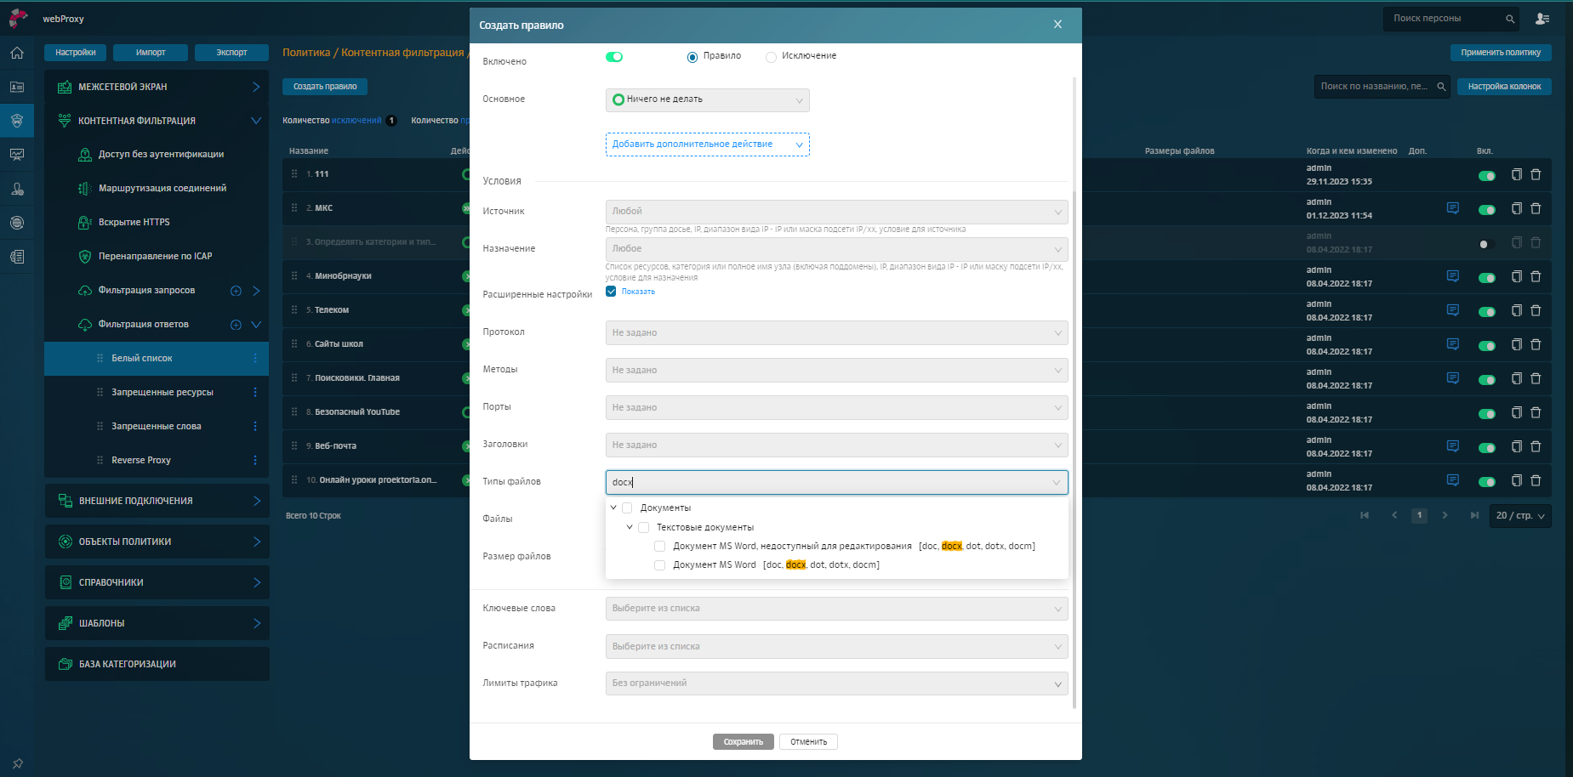
Task: Click the plus icon next to Фильтрация ответов
Action: point(236,325)
